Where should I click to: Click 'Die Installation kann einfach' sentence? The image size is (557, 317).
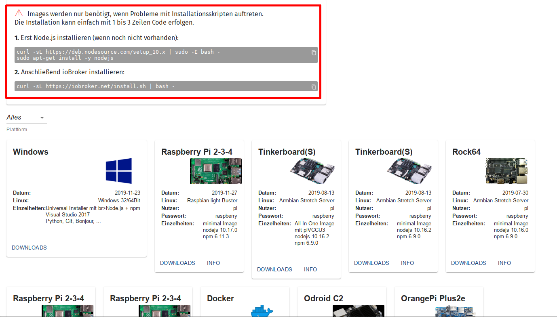tap(104, 23)
